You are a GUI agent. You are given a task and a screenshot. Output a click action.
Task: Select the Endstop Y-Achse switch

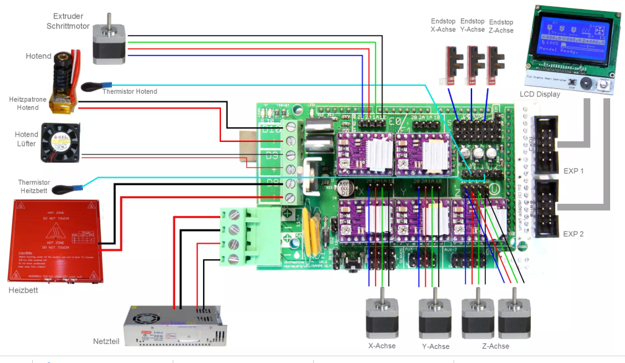[x=475, y=63]
